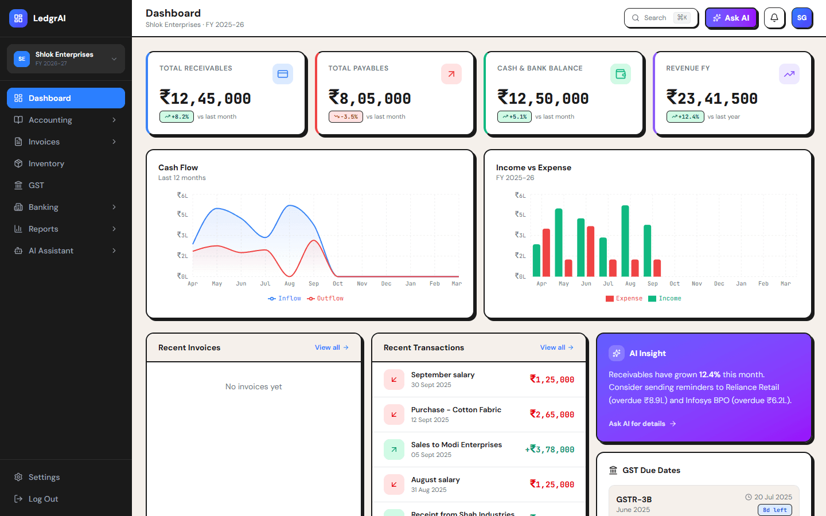The width and height of the screenshot is (826, 516).
Task: Toggle Expense series in legend
Action: [x=624, y=298]
